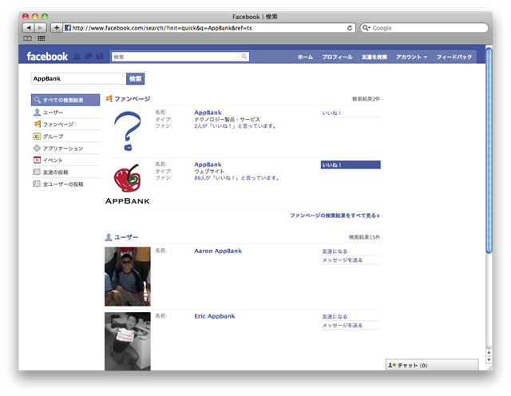Click the AppBank apple logo thumbnail
This screenshot has height=396, width=511.
(128, 184)
